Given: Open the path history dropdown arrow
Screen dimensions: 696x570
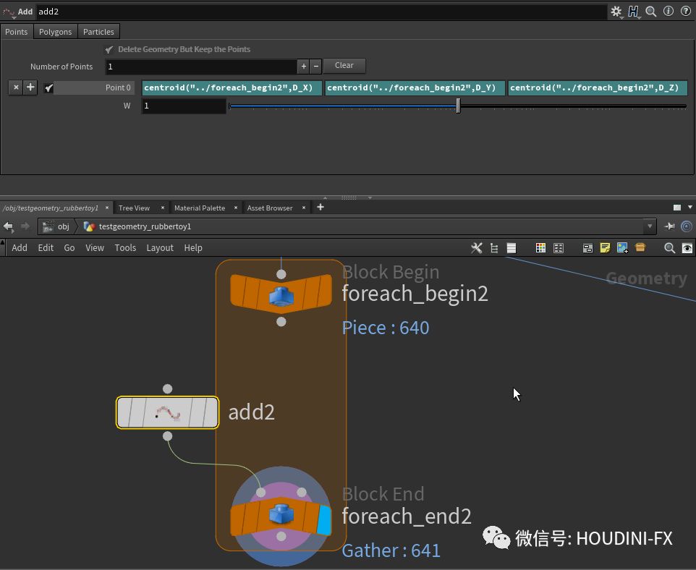Looking at the screenshot, I should [650, 226].
